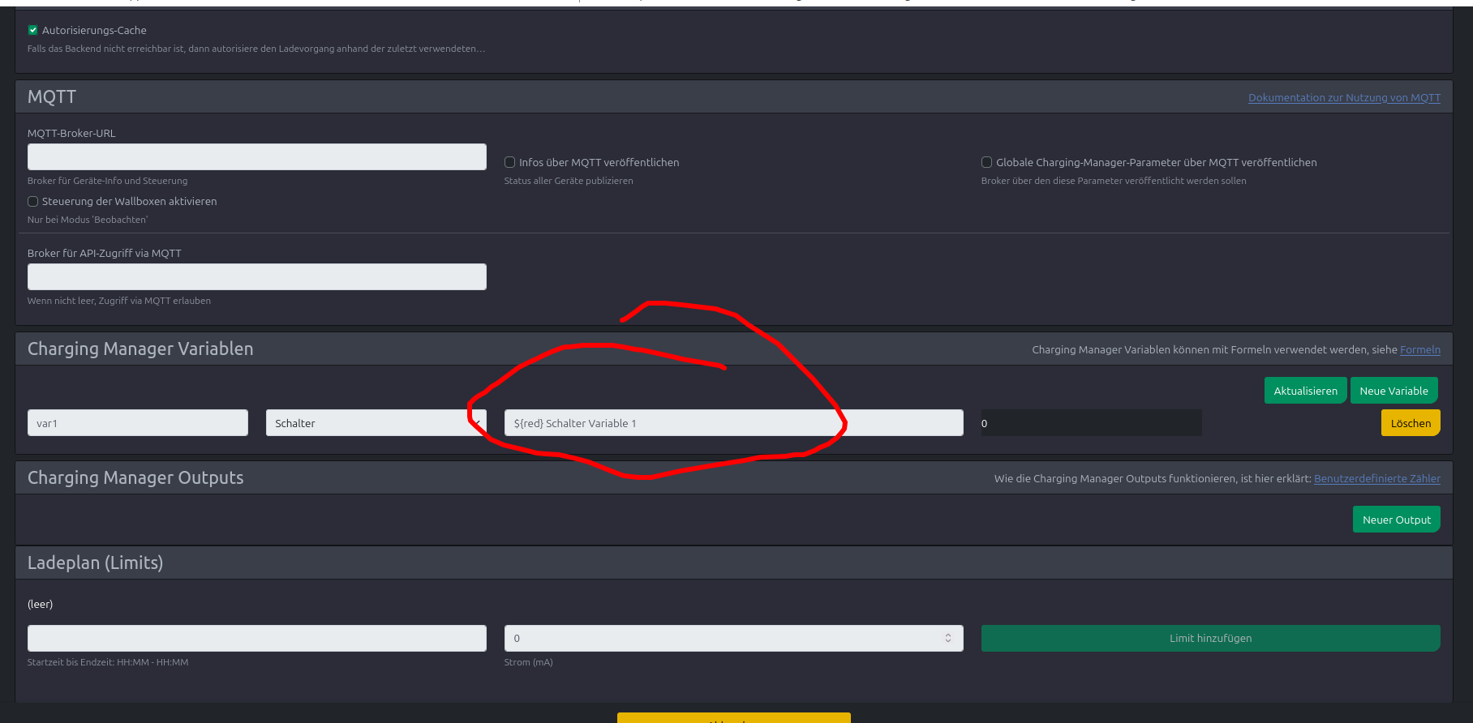
Task: Open Dokumentation zur Nutzung von MQTT link
Action: pyautogui.click(x=1344, y=97)
